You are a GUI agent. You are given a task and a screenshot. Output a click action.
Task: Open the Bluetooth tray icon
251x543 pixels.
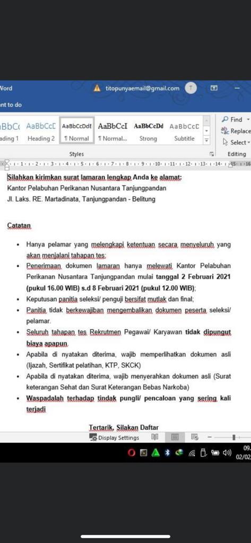tap(167, 453)
